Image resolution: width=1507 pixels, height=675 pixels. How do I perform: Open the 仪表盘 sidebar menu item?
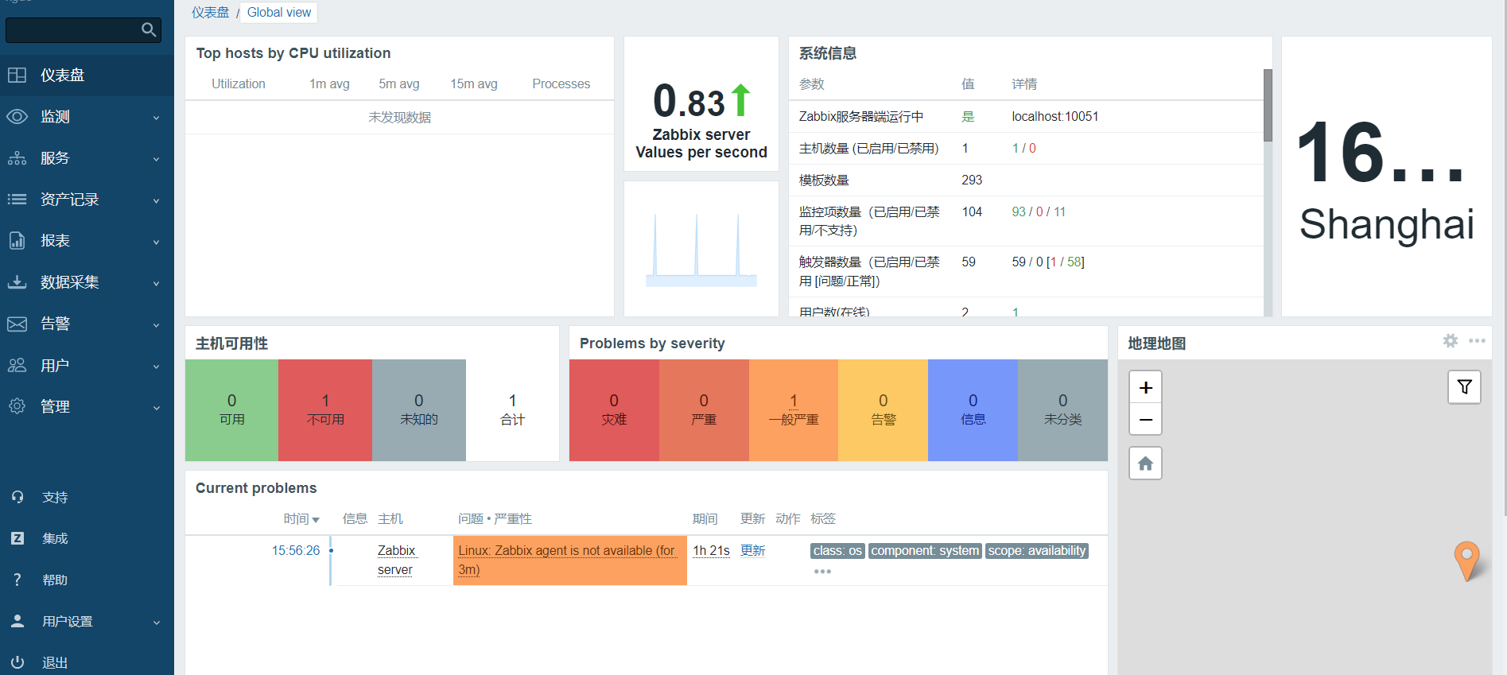point(63,76)
